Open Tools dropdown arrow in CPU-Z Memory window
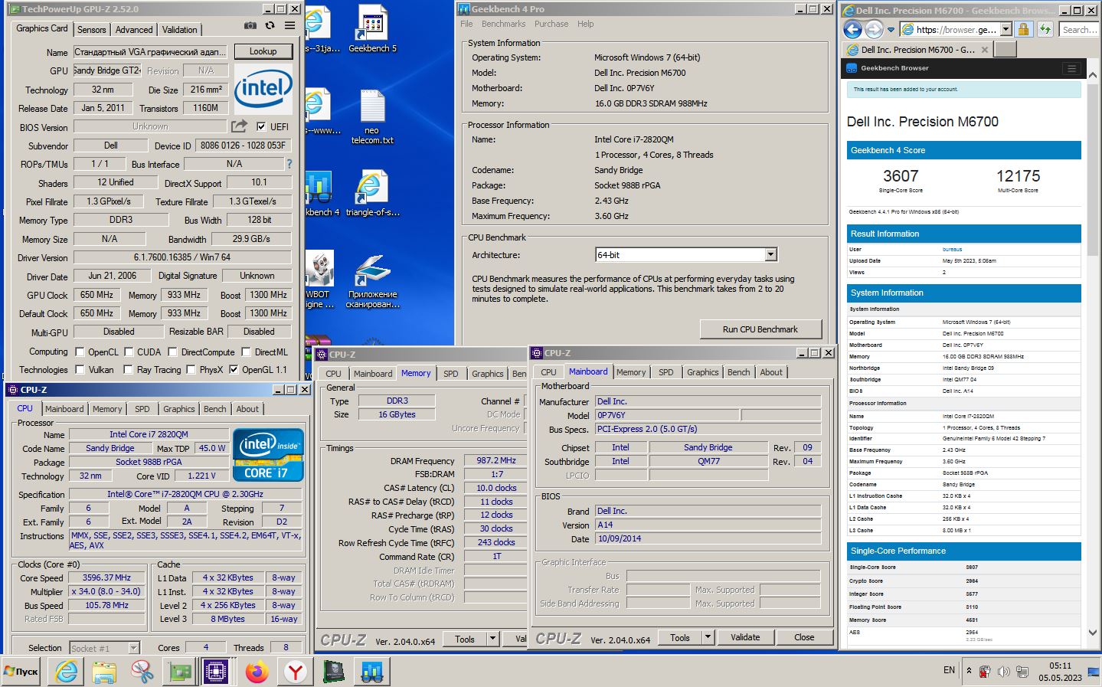 (492, 639)
